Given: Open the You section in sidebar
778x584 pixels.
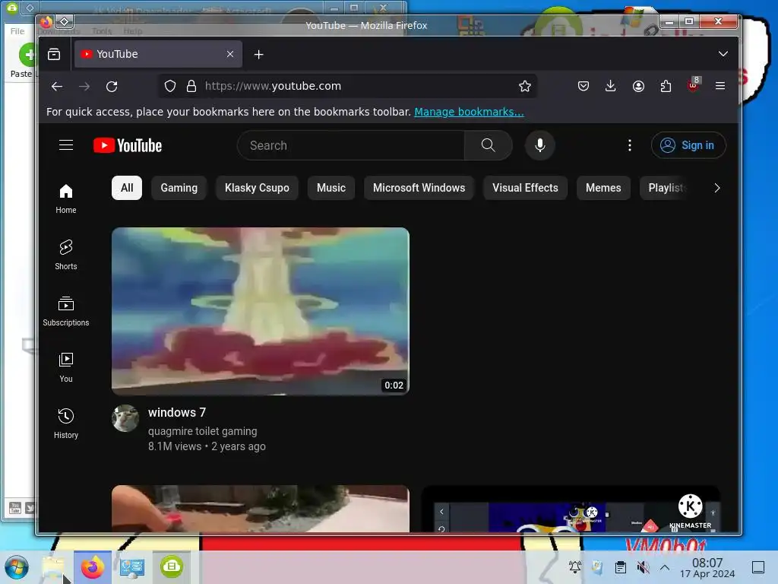Looking at the screenshot, I should [x=66, y=367].
